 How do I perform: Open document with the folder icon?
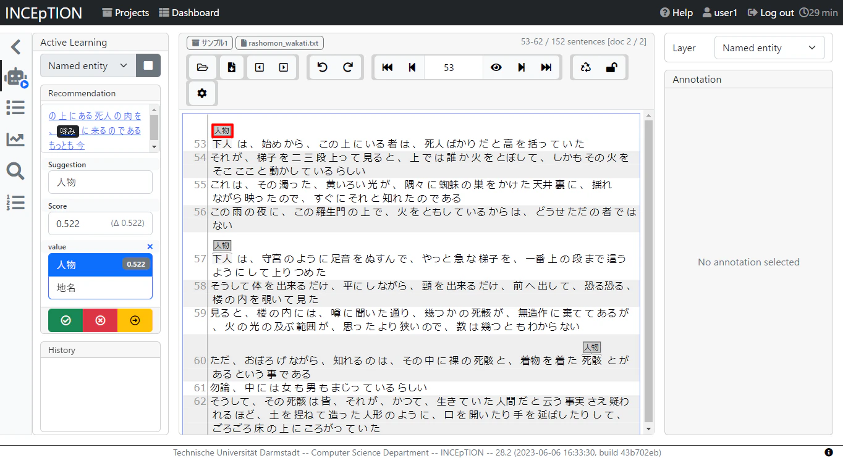coord(202,67)
